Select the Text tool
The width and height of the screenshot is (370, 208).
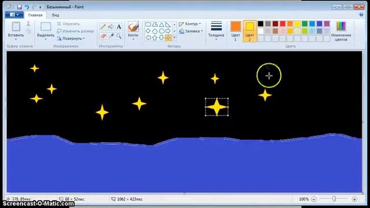[119, 27]
